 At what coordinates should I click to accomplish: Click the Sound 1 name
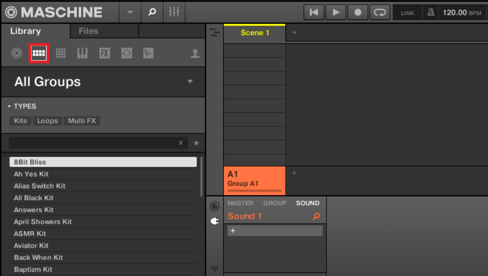[245, 216]
